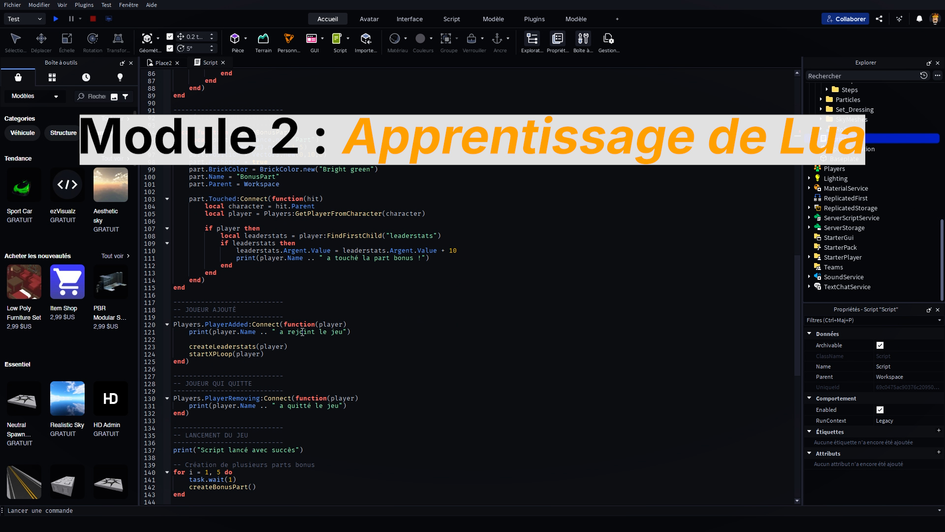Open the Plugins menu in menu bar

tap(84, 5)
